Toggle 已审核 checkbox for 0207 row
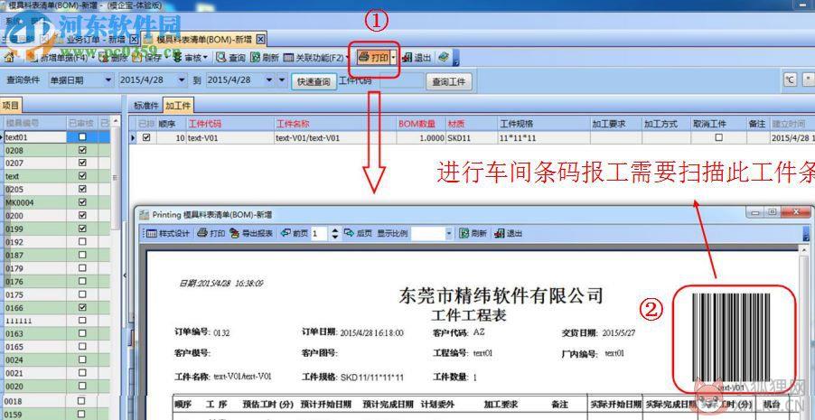 click(x=82, y=163)
